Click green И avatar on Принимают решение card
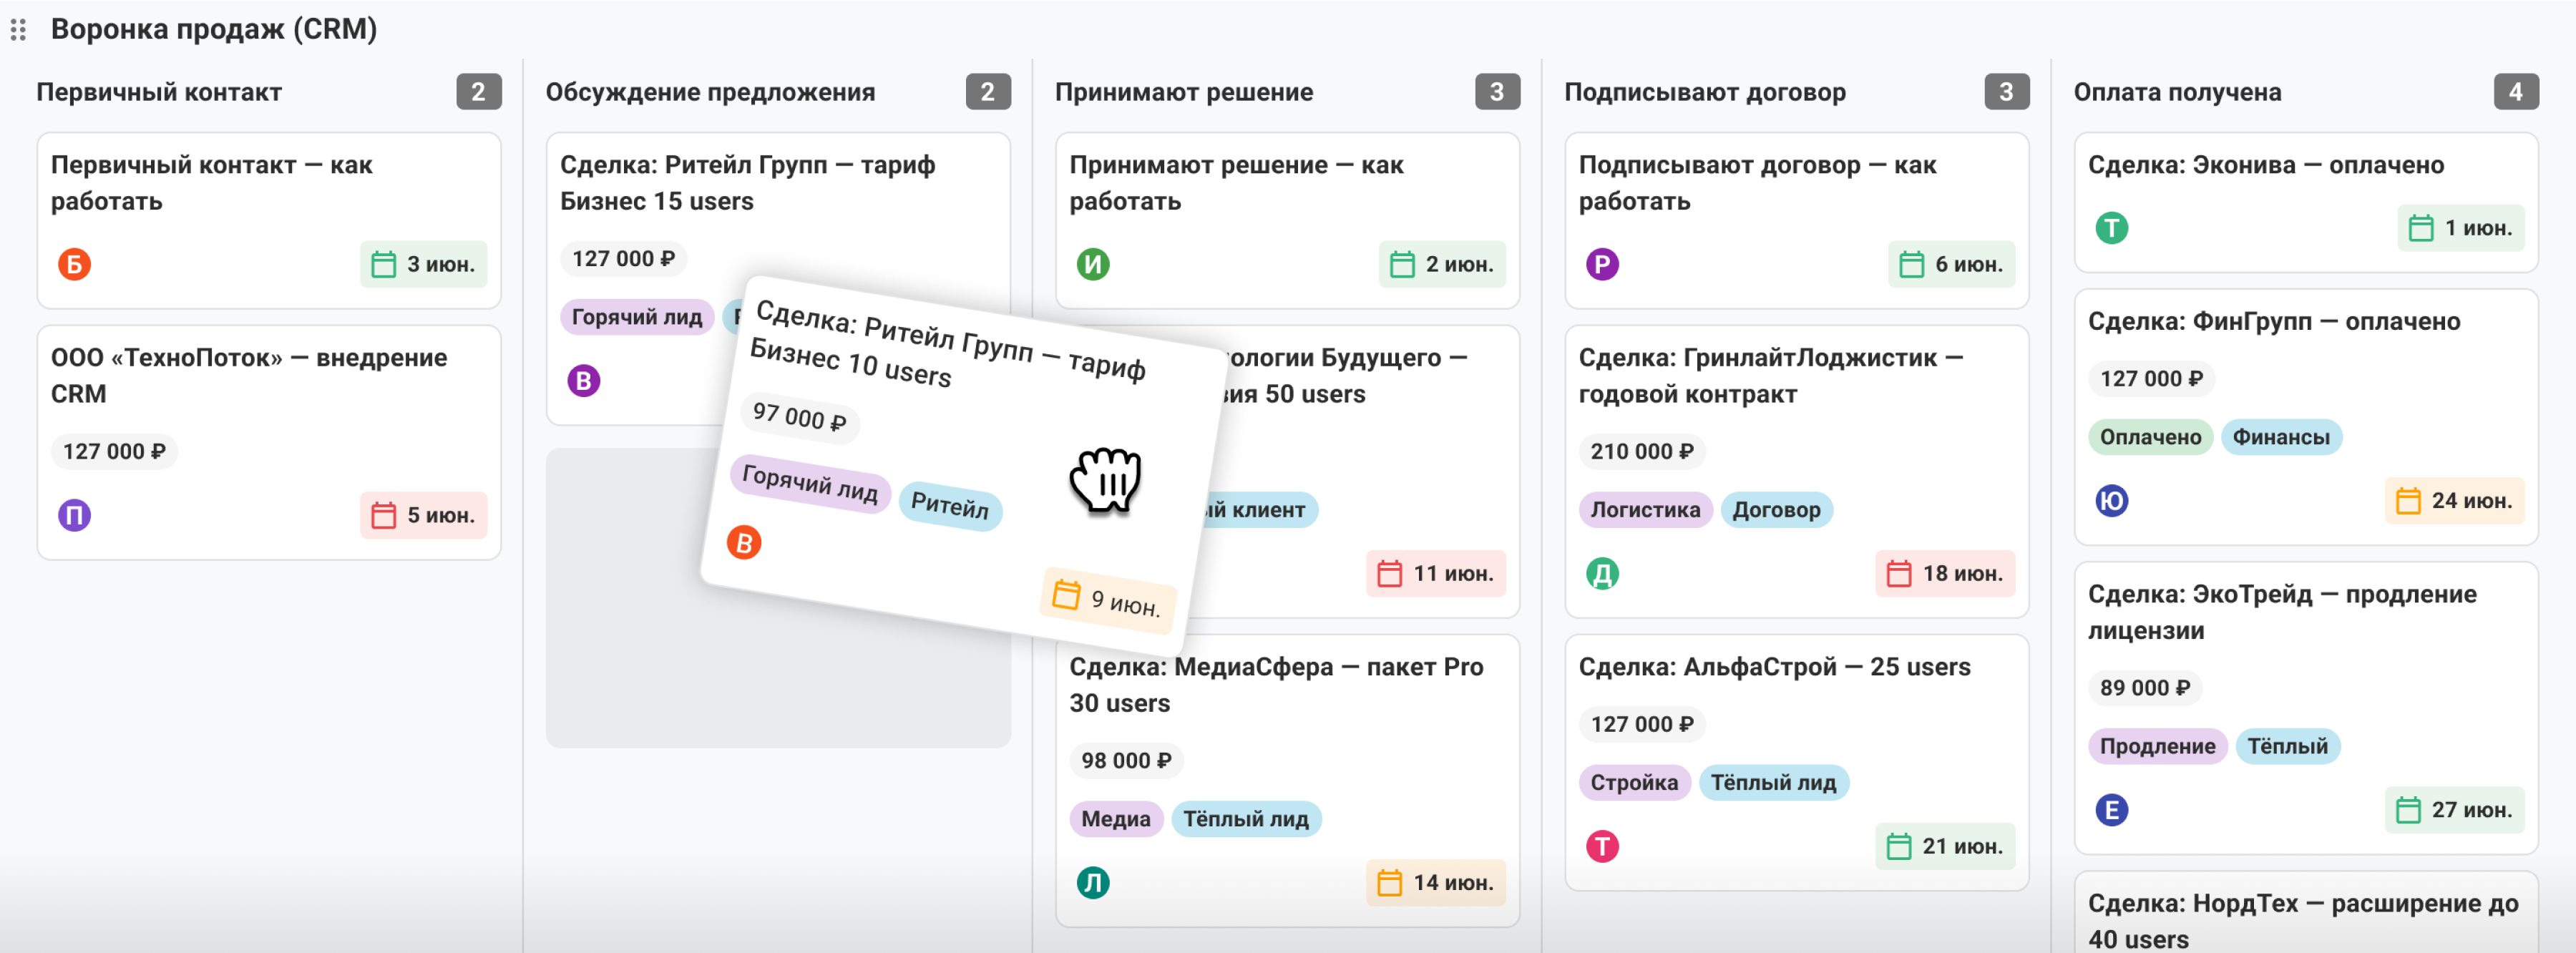2576x953 pixels. tap(1093, 264)
